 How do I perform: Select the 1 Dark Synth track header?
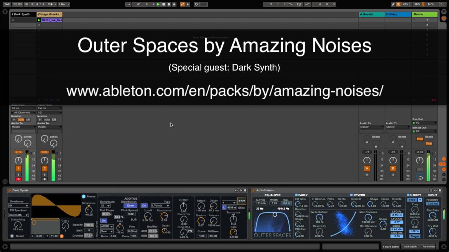point(23,14)
